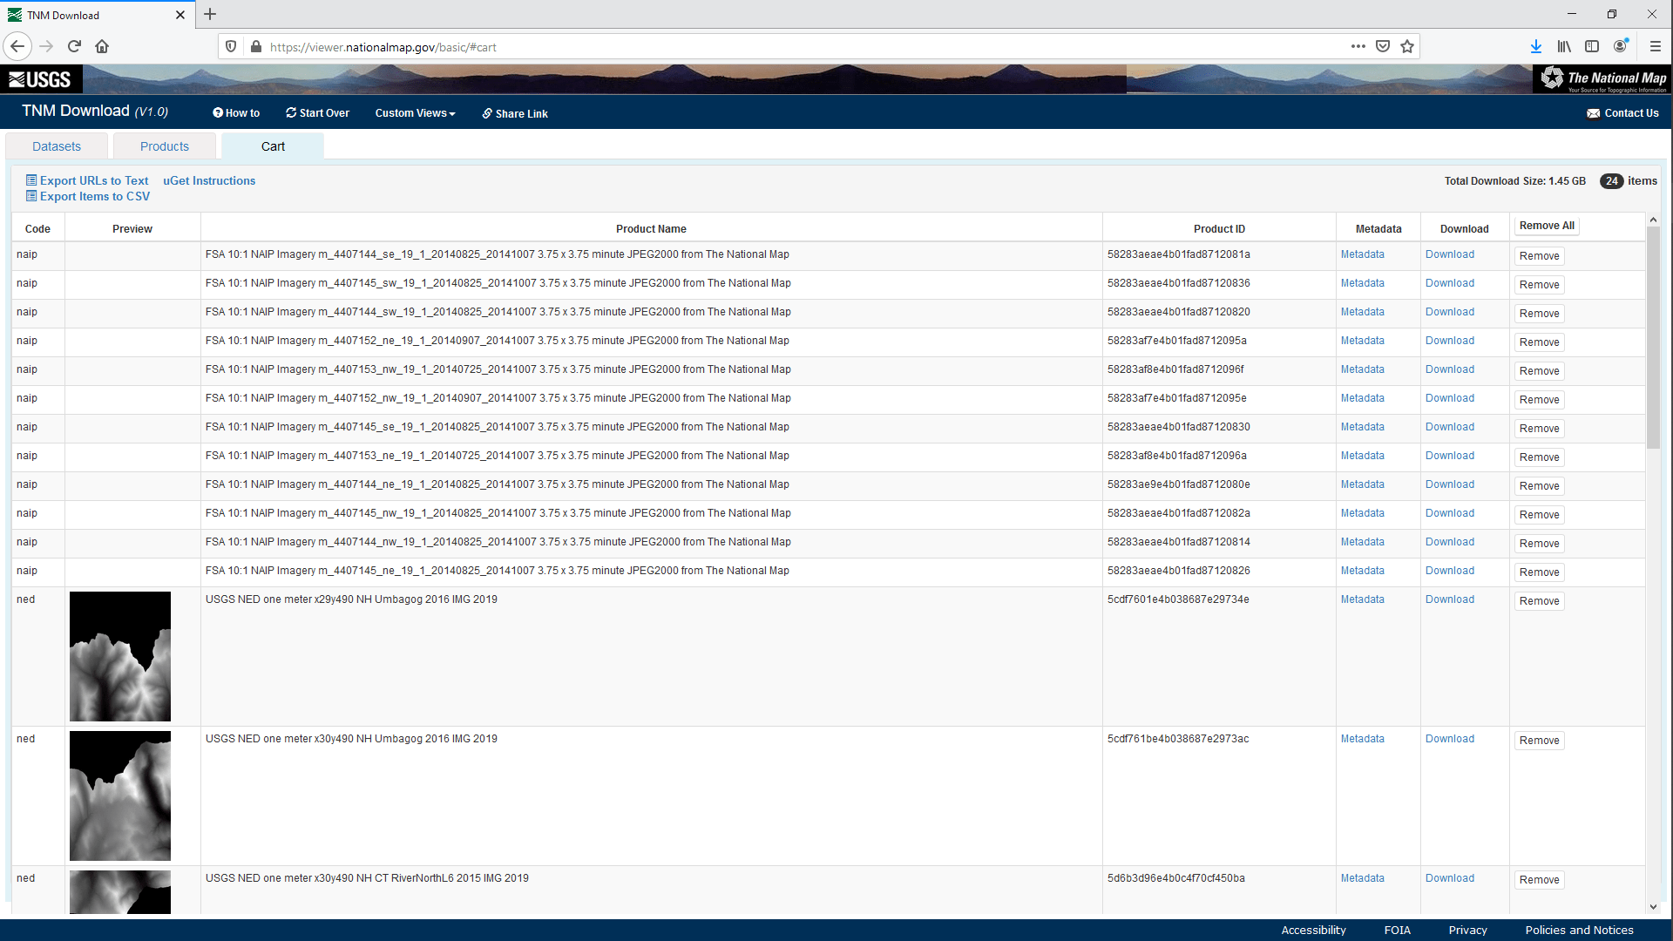Save page to Pocket icon
1673x941 pixels.
(1383, 47)
